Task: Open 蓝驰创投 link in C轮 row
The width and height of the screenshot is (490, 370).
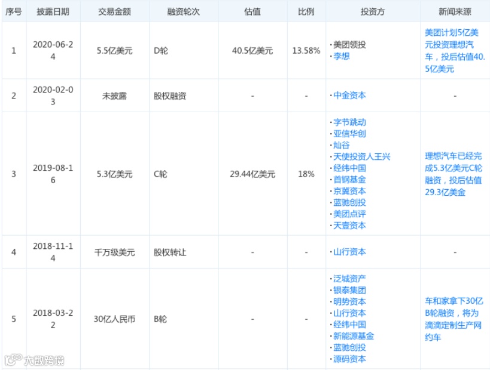Action: point(349,202)
